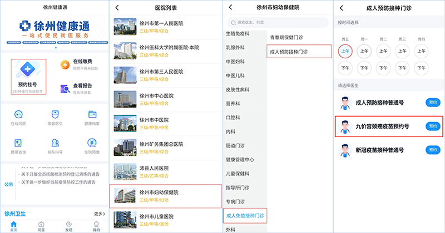The width and height of the screenshot is (445, 233).
Task: Select the 周五 上午 time slot
Action: [345, 52]
